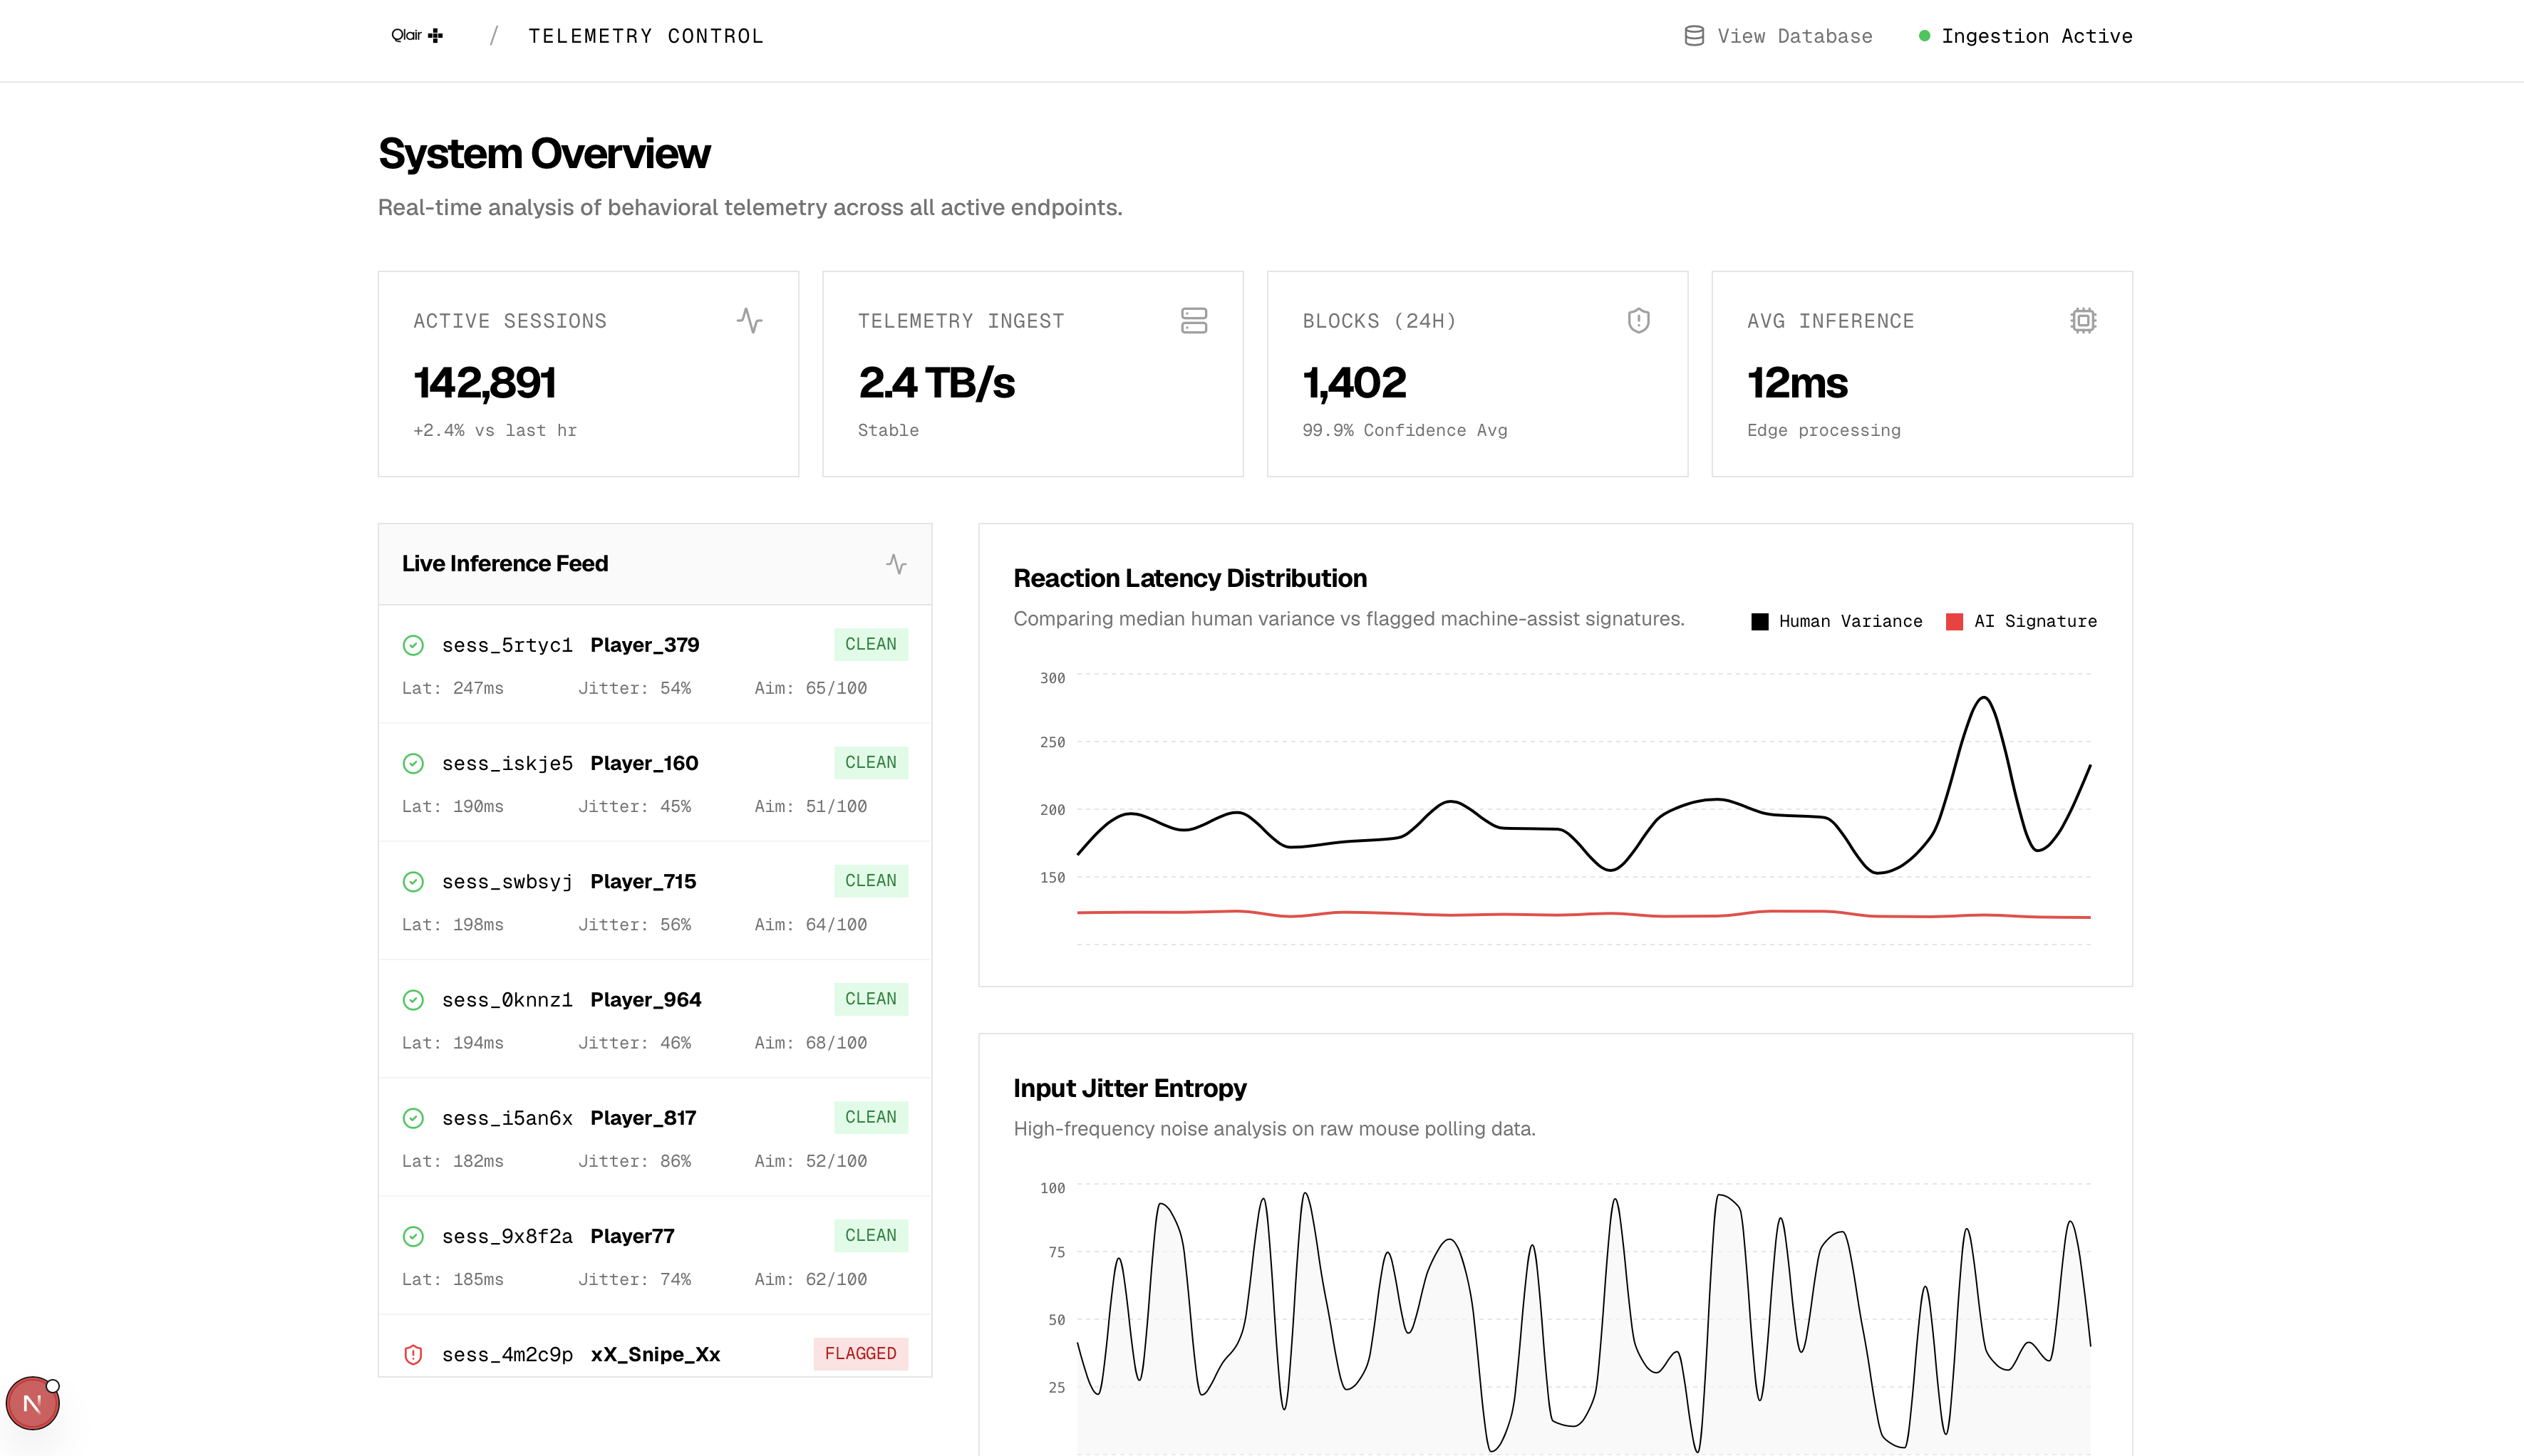Click the activity pulse icon in Active Sessions card
This screenshot has width=2524, height=1456.
750,321
